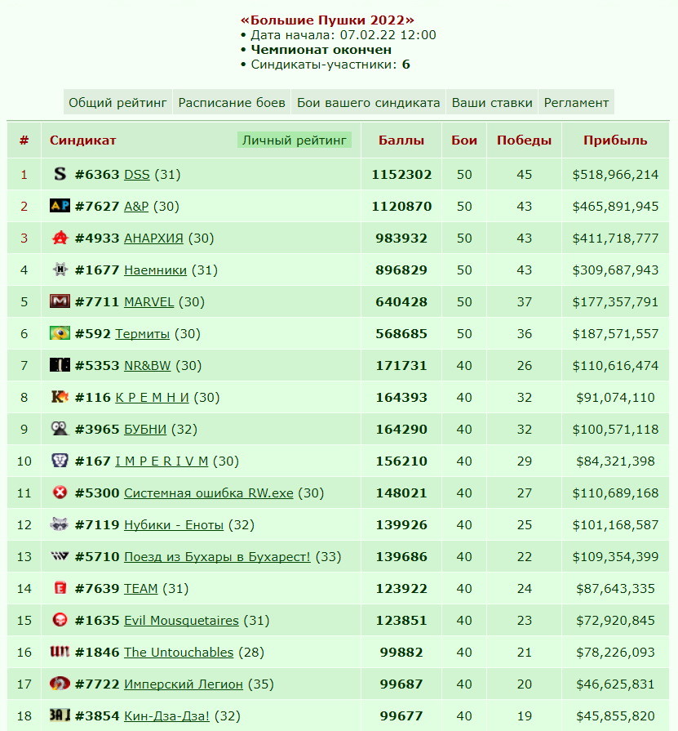Click the Нубики - Еноты raccoon icon
This screenshot has height=731, width=678.
click(x=60, y=524)
